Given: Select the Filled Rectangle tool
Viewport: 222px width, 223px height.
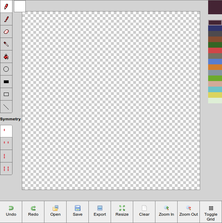Looking at the screenshot, I should [6, 81].
